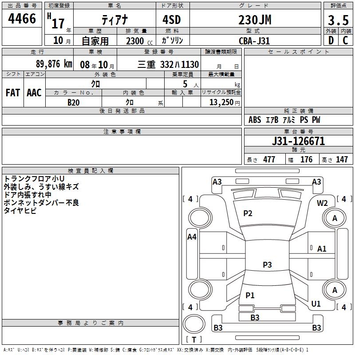The image size is (355, 355).
Task: Click the air conditioner code AAC
Action: click(x=34, y=93)
